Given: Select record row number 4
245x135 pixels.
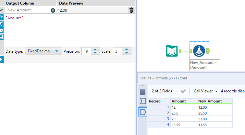Looking at the screenshot, I should (159, 125).
